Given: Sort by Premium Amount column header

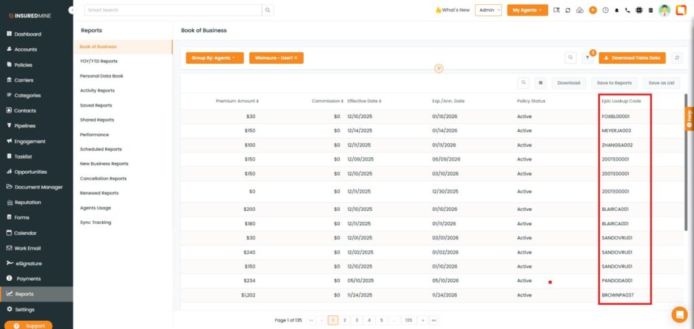Looking at the screenshot, I should coord(237,101).
